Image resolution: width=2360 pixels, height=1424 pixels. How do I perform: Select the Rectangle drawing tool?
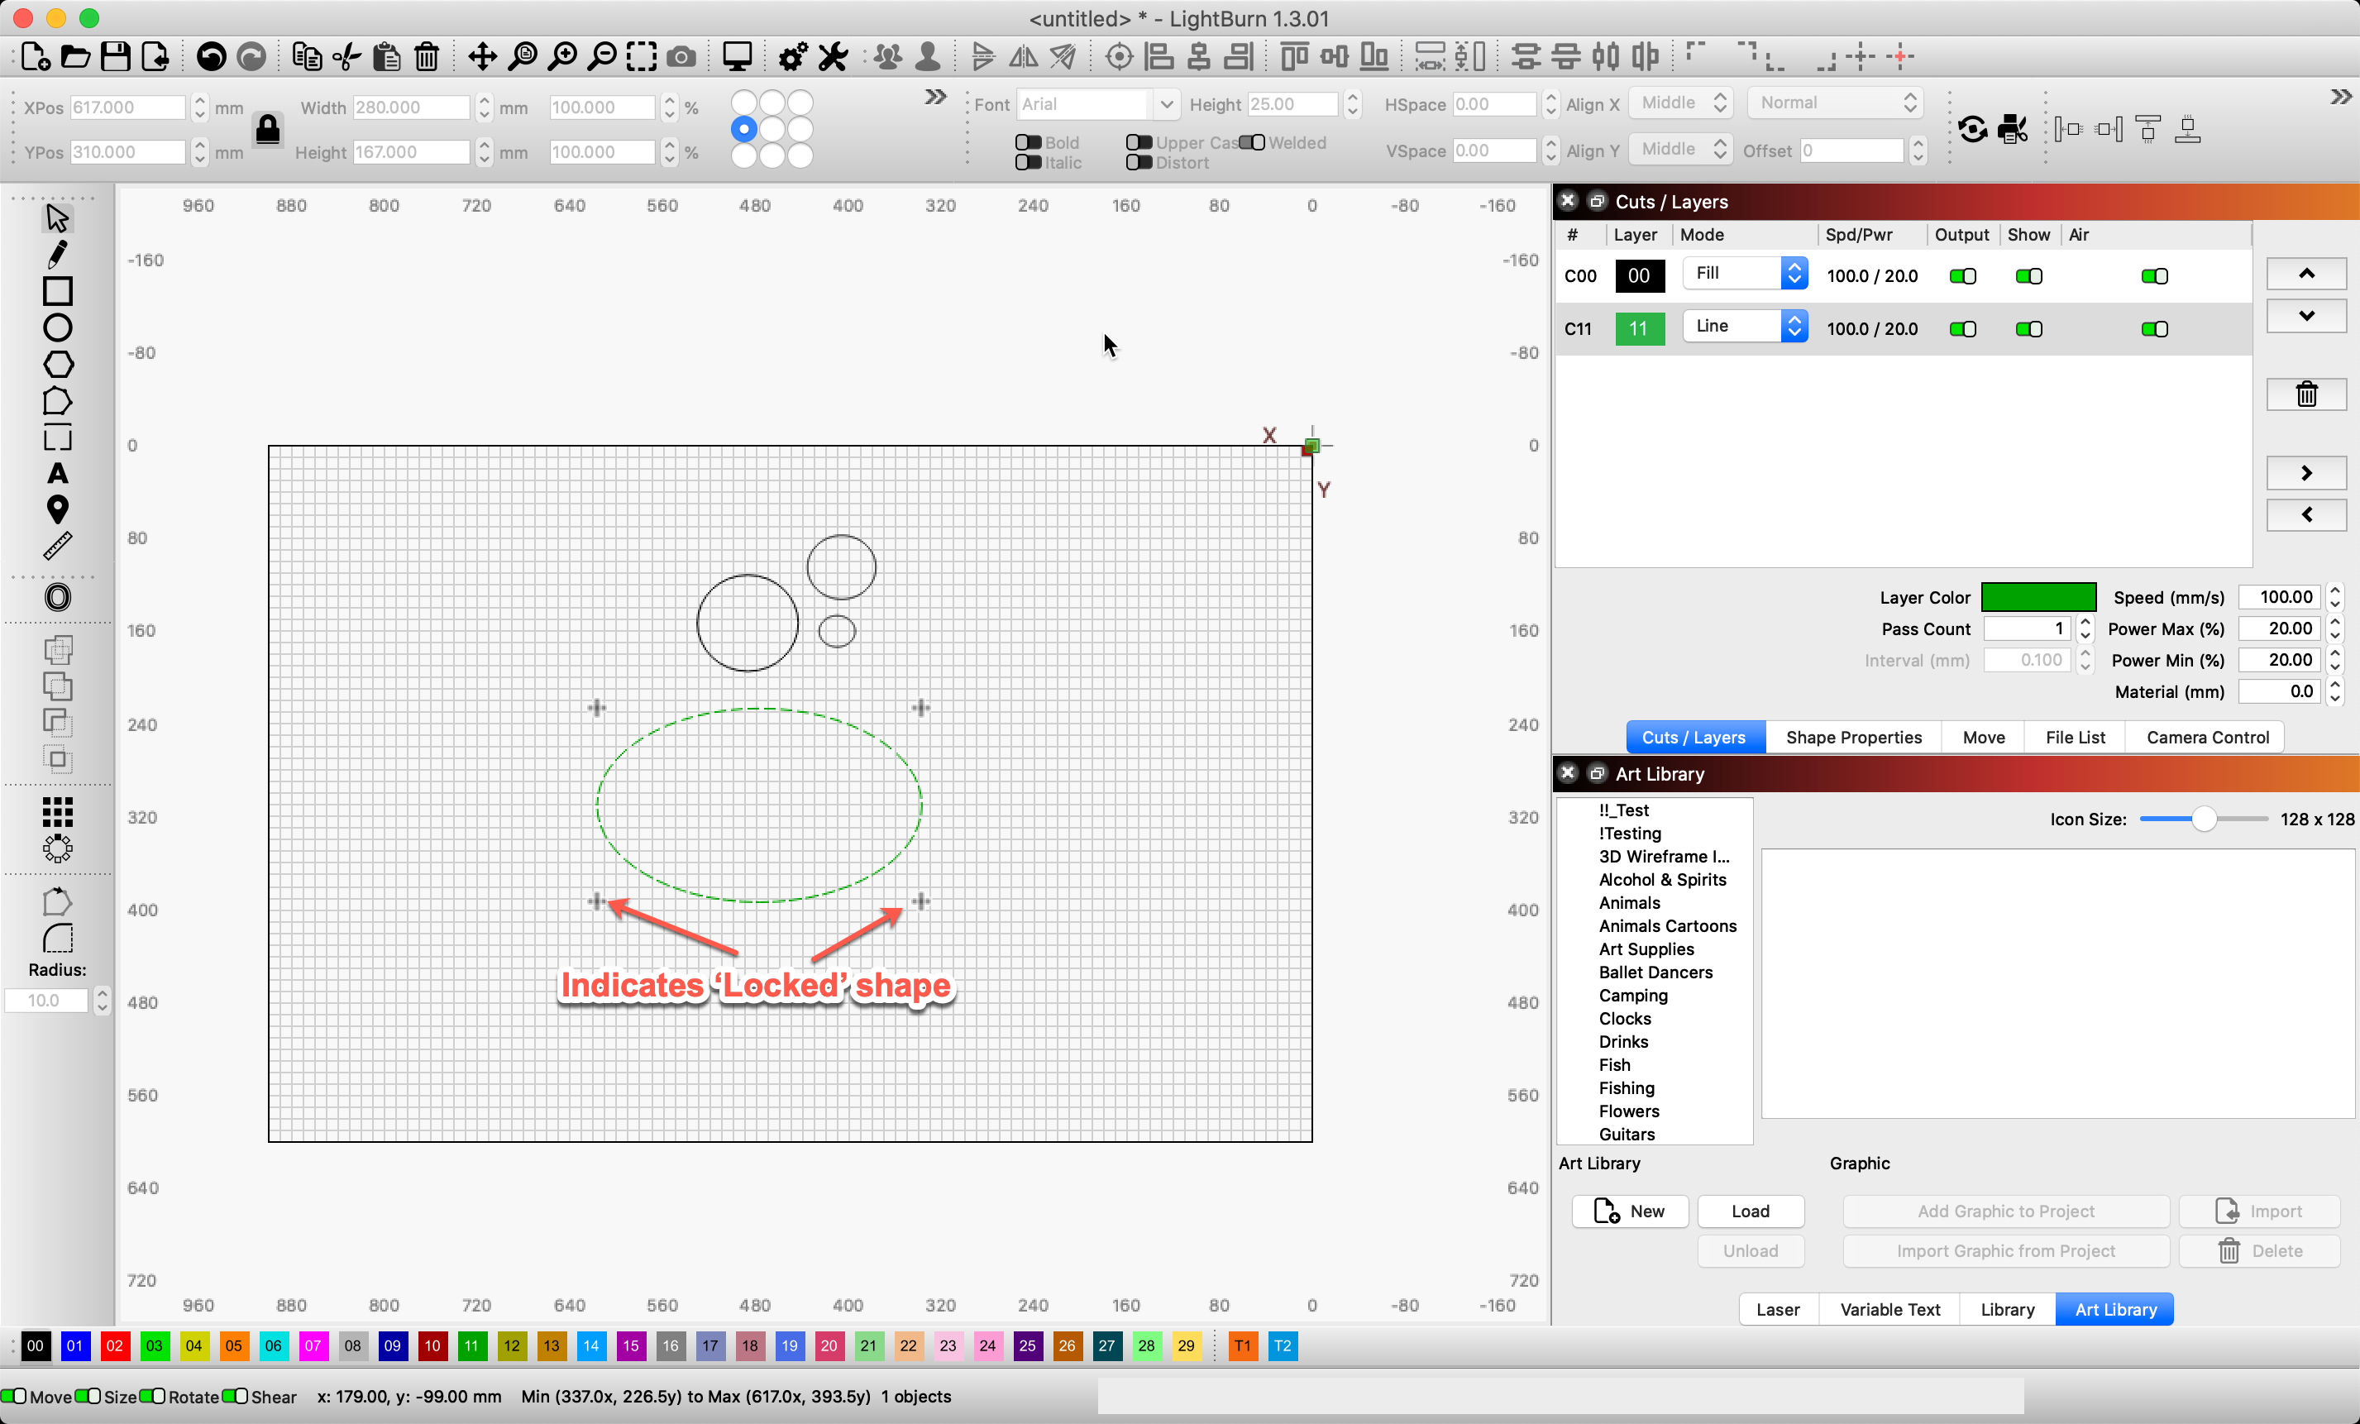57,290
